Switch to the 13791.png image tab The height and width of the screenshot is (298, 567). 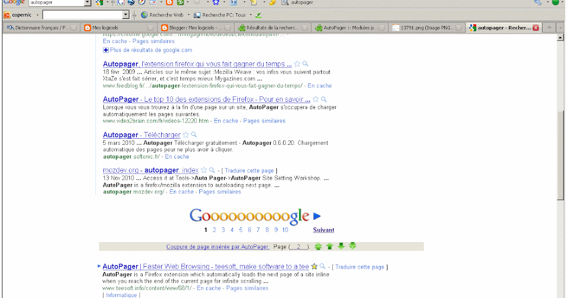pos(428,28)
